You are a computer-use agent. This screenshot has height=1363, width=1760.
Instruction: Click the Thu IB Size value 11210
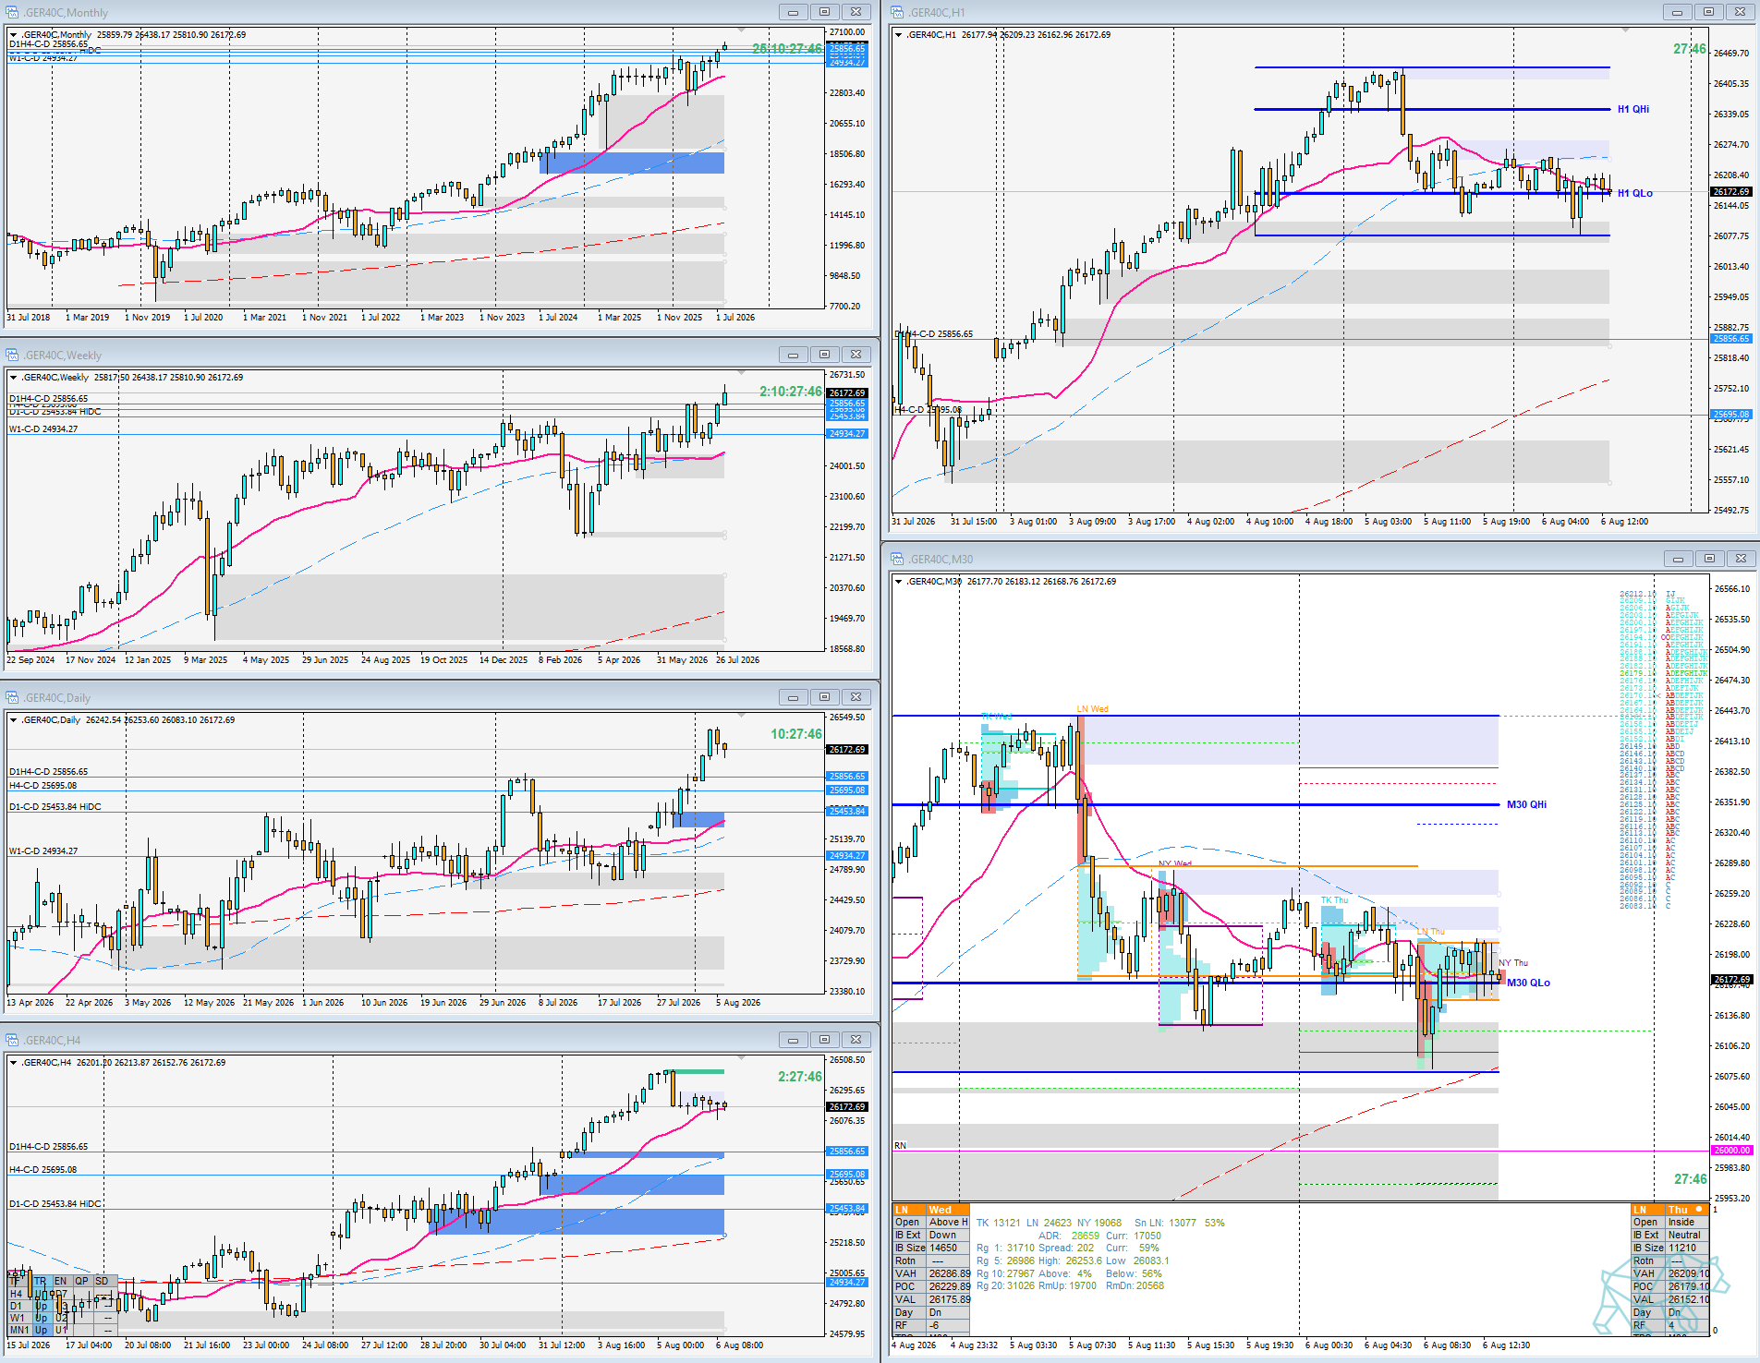(x=1682, y=1248)
